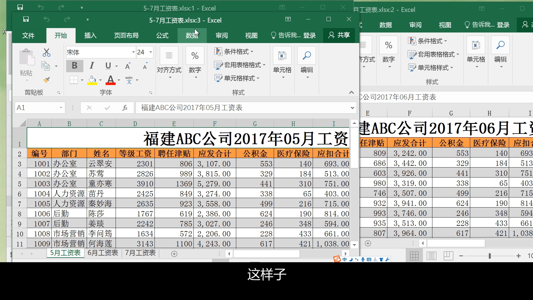Click the Zoom slider in right window
Screen dimensions: 533x300
[x=490, y=256]
